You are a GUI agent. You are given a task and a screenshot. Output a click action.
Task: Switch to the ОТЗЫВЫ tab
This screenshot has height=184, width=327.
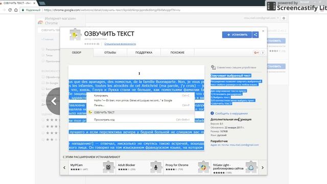[110, 53]
